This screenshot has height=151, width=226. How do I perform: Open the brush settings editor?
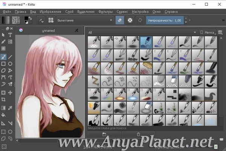point(41,20)
